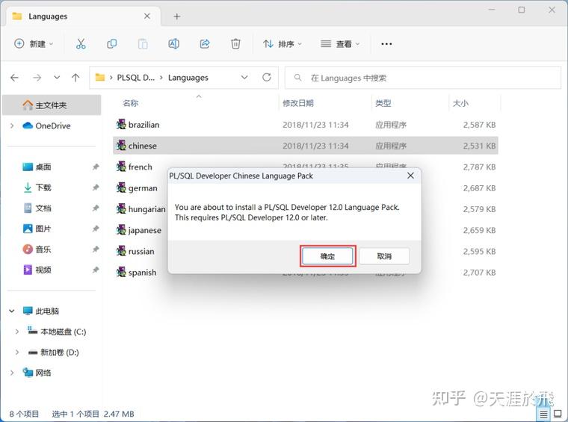
Task: Expand the 新加卷 (D:) node
Action: 17,352
